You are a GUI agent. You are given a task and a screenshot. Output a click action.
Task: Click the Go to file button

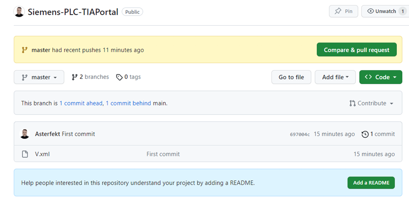point(291,77)
